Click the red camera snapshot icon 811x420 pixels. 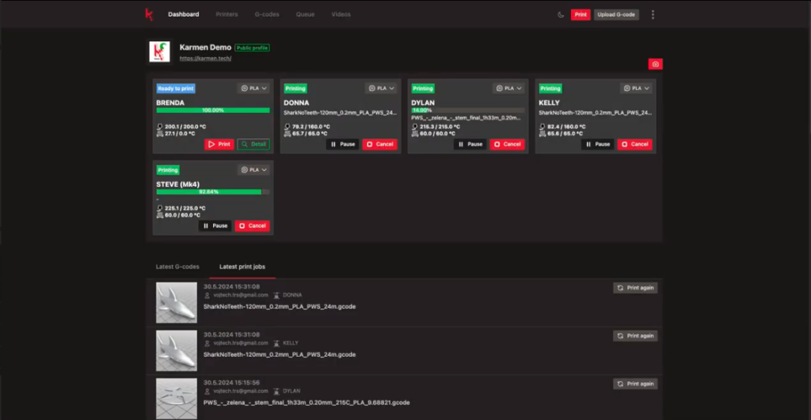pos(655,64)
